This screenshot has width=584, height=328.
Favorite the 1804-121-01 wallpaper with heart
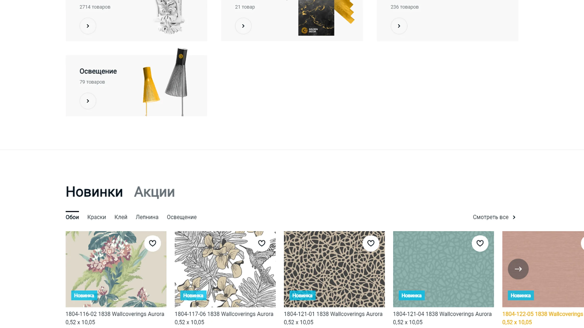371,243
